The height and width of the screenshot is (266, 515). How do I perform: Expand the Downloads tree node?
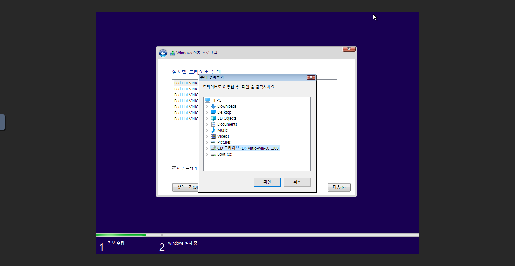coord(207,106)
